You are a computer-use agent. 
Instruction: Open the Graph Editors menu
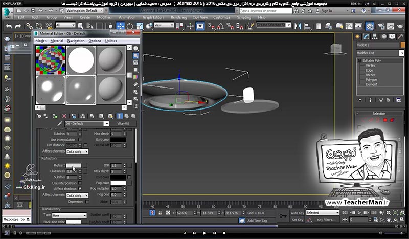click(x=153, y=17)
